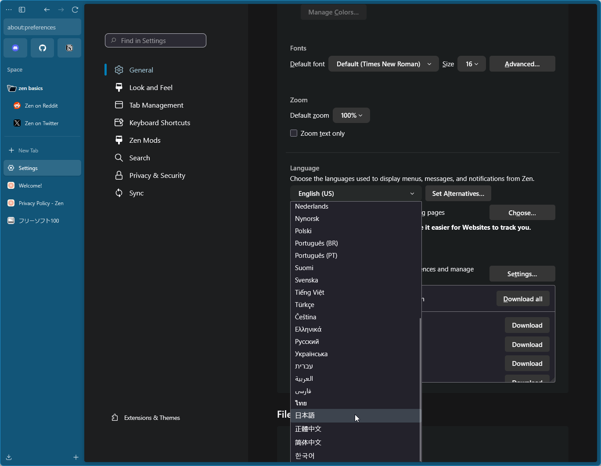
Task: Click the back navigation arrow
Action: (47, 10)
